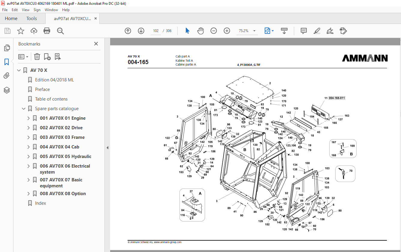Viewport: 401px width, 252px height.
Task: Select the Preface bookmark
Action: point(42,89)
